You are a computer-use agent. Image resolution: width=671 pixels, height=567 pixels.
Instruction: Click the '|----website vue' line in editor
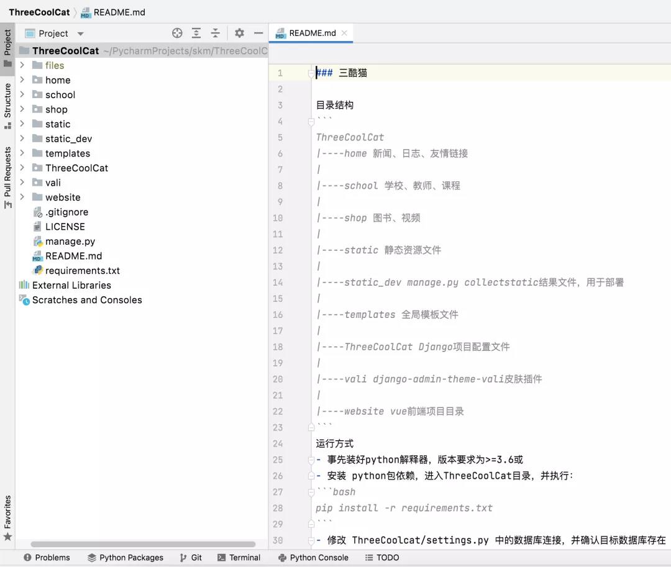[x=390, y=411]
